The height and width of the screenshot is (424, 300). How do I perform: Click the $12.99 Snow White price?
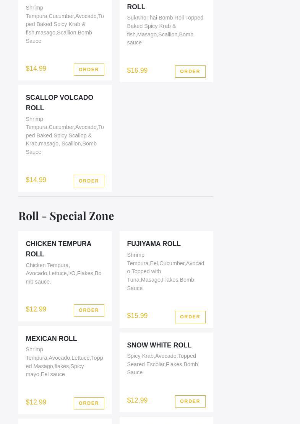tap(137, 400)
